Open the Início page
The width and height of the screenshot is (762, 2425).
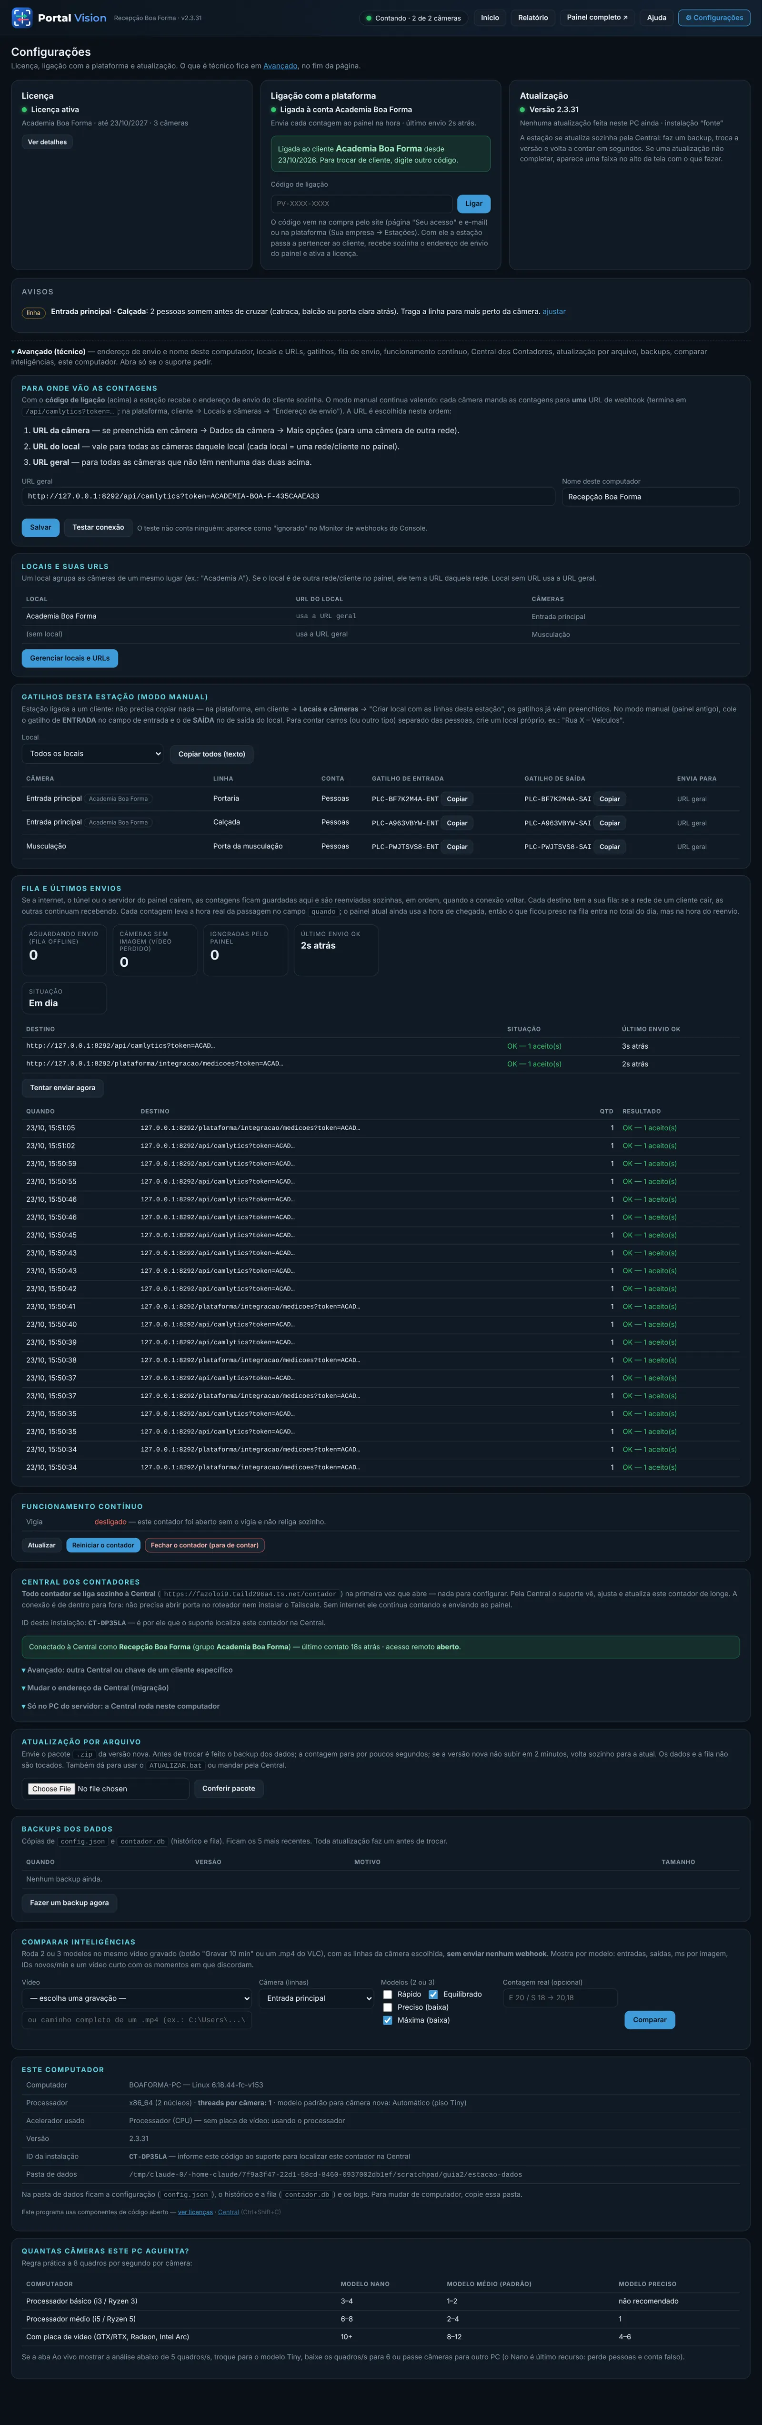490,18
